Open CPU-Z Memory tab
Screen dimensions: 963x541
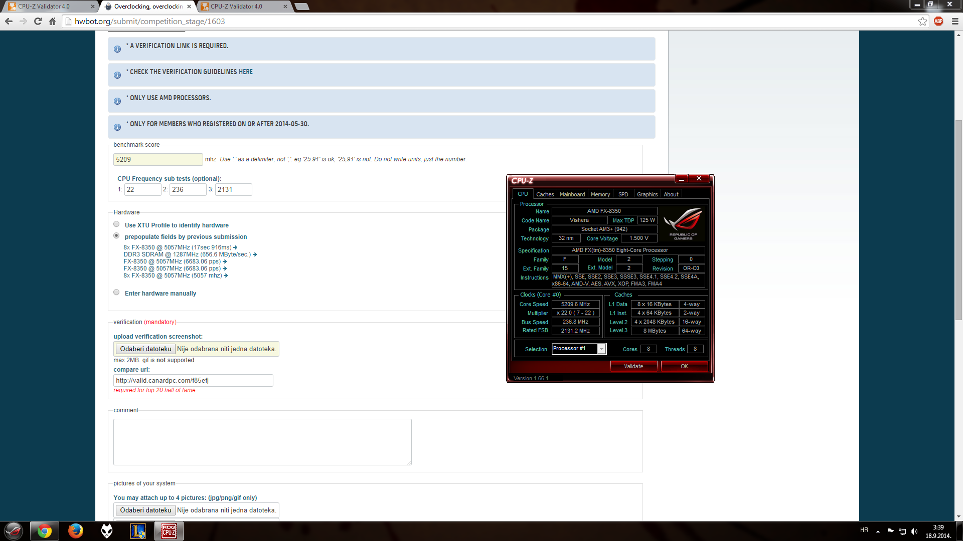coord(600,194)
